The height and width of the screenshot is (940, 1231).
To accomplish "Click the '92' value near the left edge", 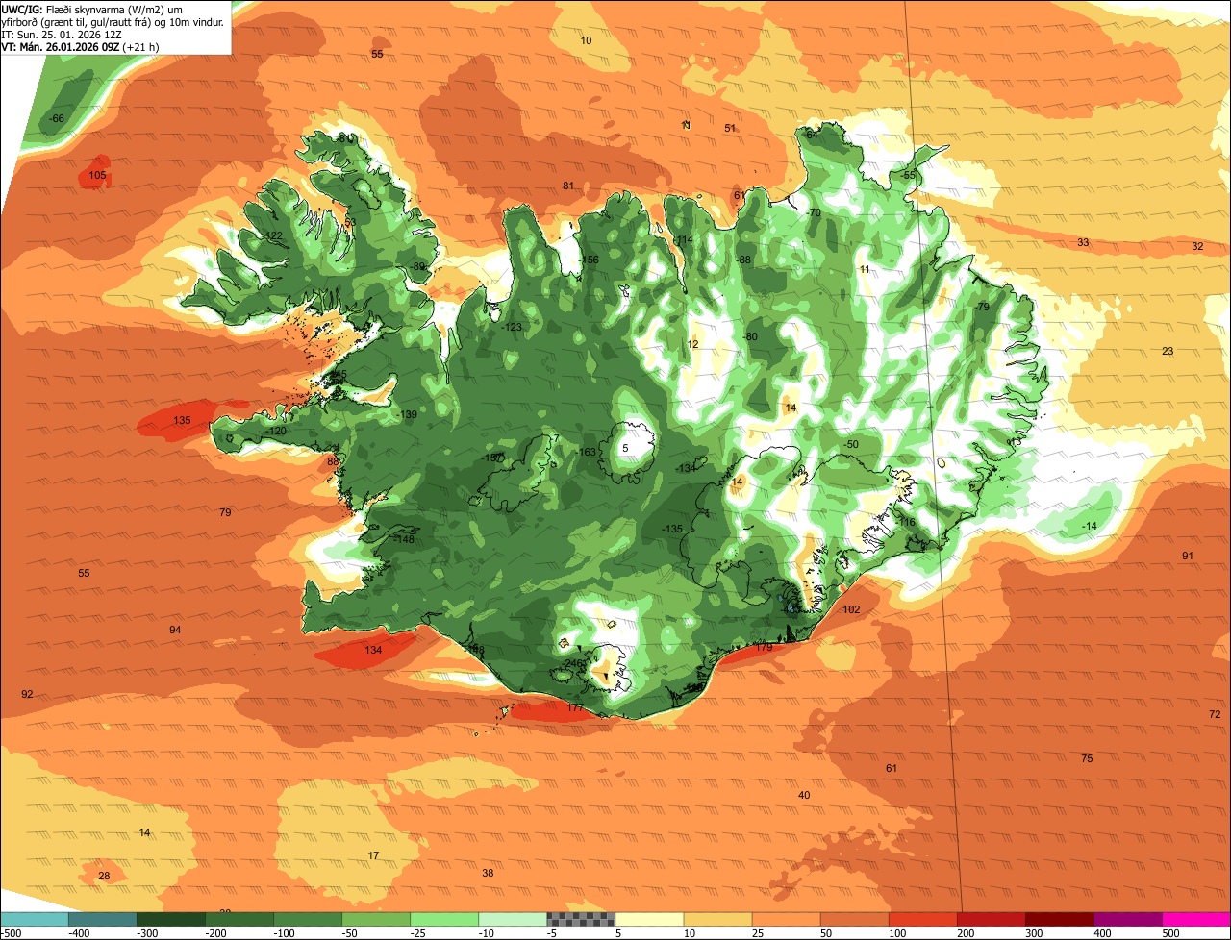I will [27, 694].
